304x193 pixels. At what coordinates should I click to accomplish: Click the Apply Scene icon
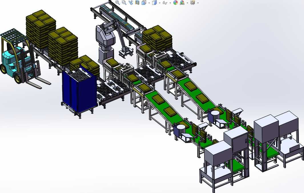coord(182,3)
